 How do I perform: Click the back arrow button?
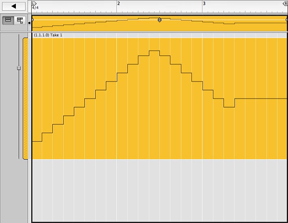click(x=13, y=6)
